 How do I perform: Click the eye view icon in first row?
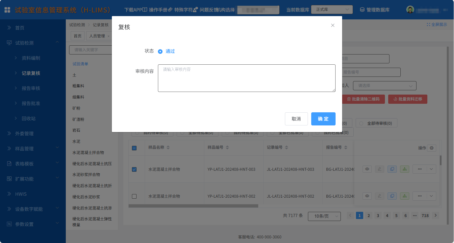point(367,169)
